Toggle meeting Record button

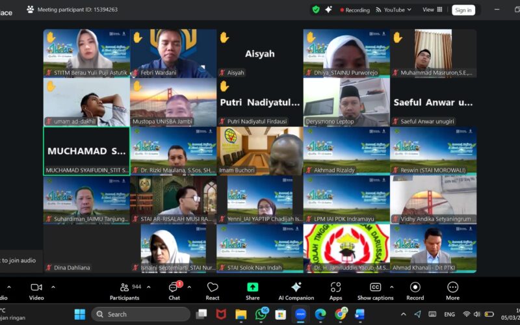coord(415,290)
